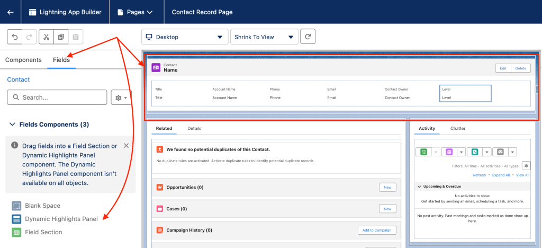Viewport: 542px width, 248px height.
Task: Click the Copy icon in the toolbar
Action: 61,37
